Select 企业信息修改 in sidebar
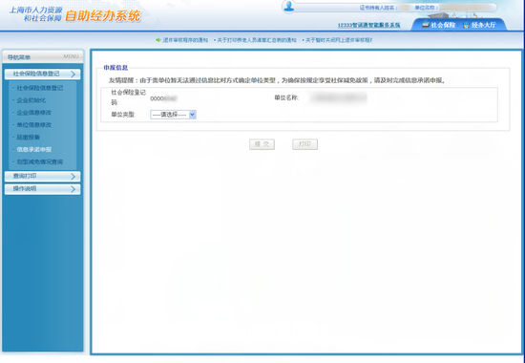This screenshot has height=363, width=525. (x=33, y=113)
